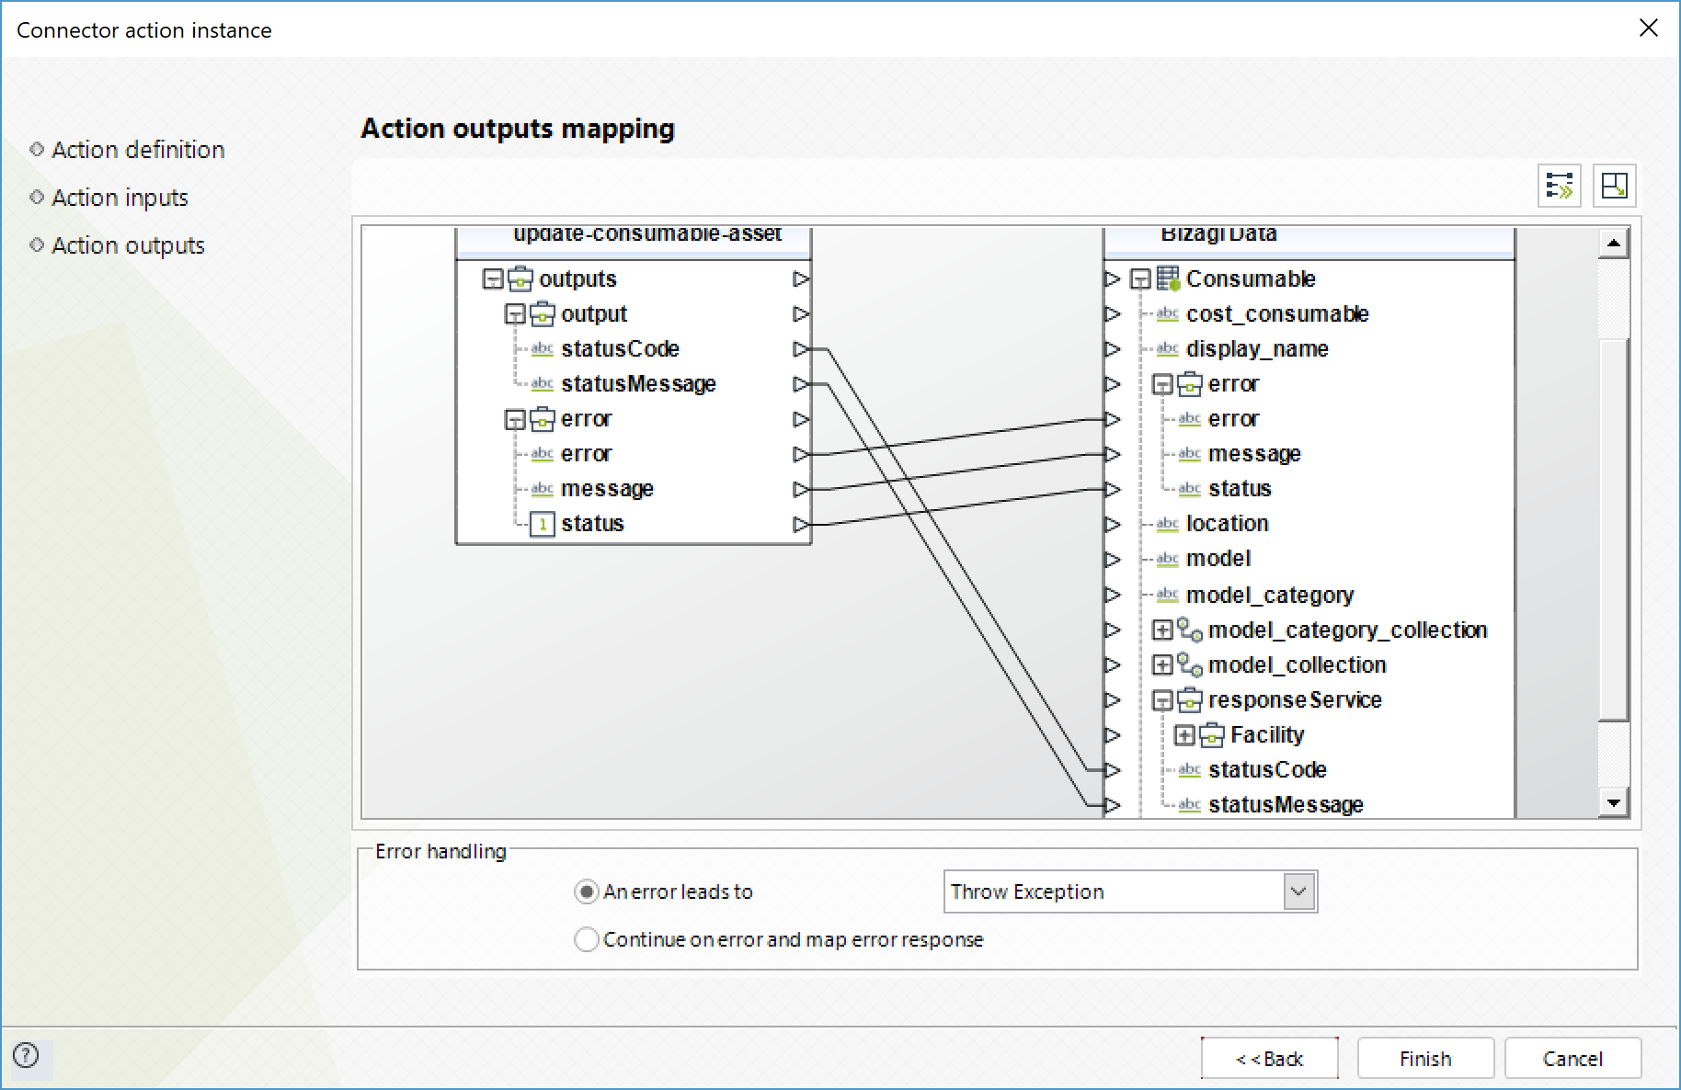Click the layout view toolbar icon
Image resolution: width=1681 pixels, height=1090 pixels.
pos(1614,186)
